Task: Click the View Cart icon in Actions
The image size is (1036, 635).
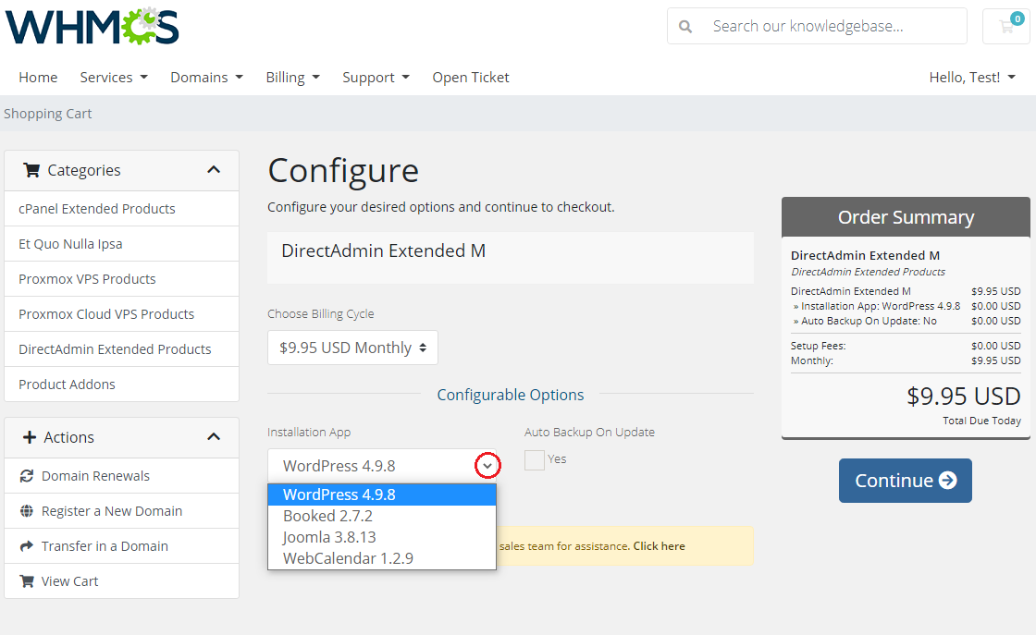Action: [x=26, y=581]
